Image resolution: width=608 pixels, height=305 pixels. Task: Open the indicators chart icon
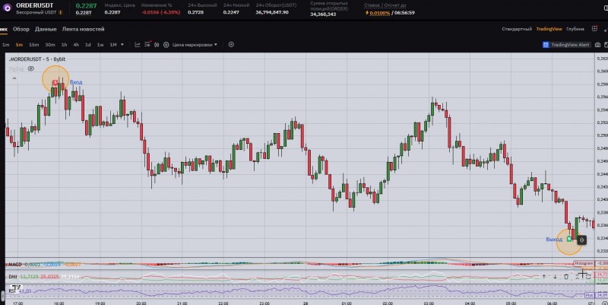click(138, 45)
